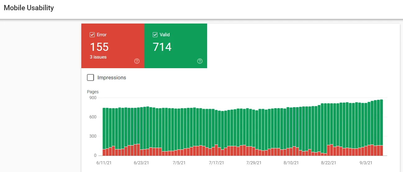
Task: Click the 900 value on the y-axis
Action: pyautogui.click(x=93, y=98)
